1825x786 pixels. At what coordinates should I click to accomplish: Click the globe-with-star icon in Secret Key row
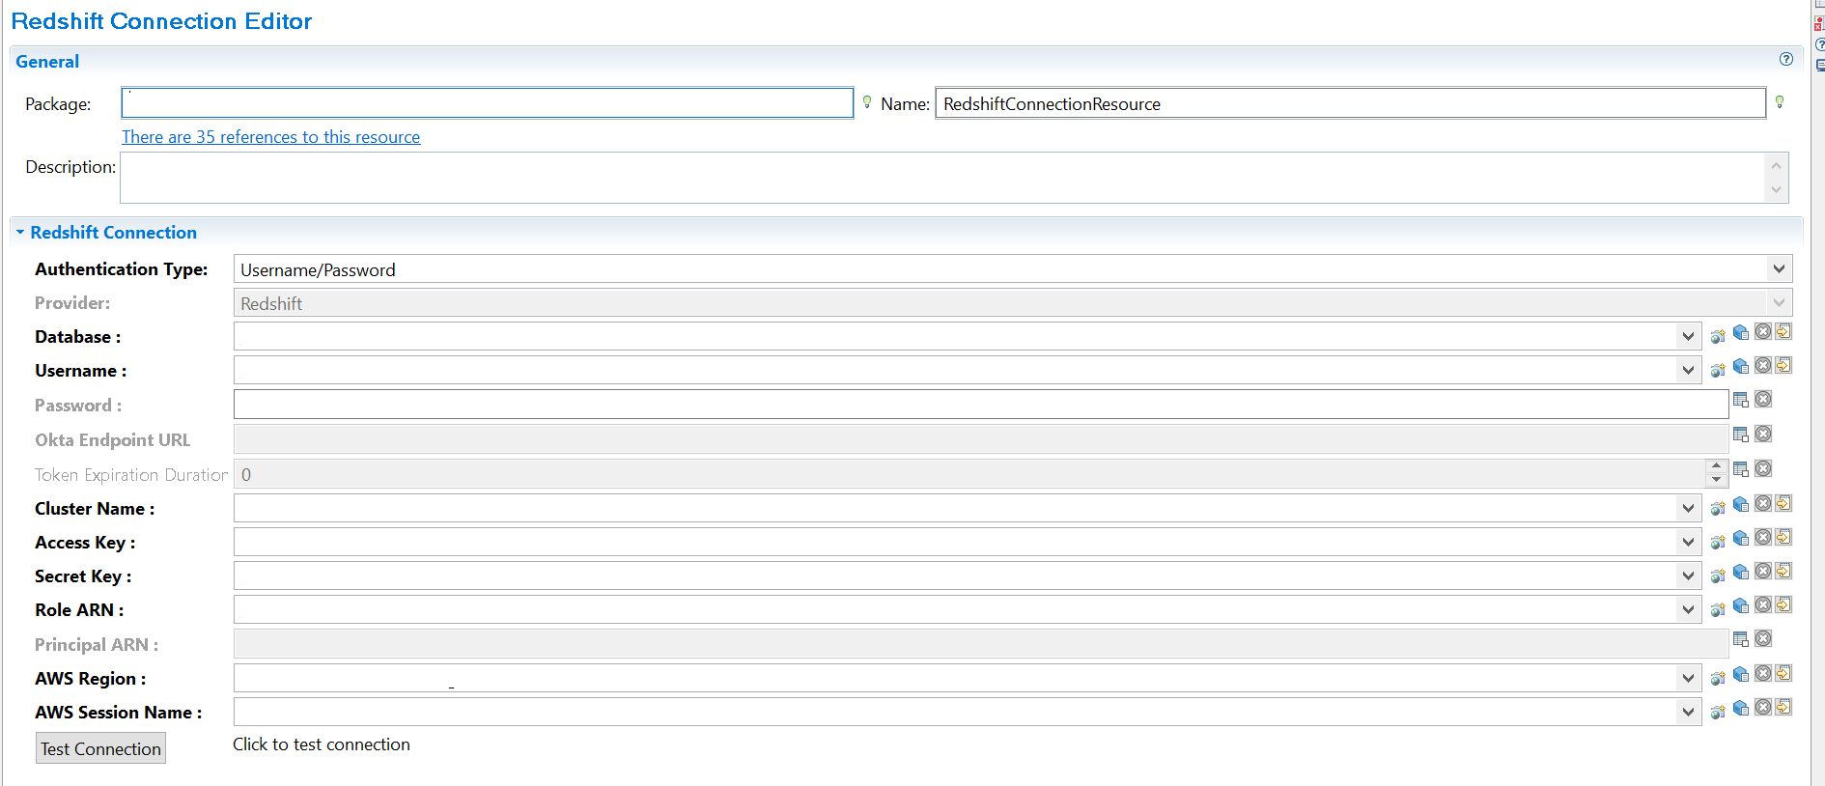coord(1718,576)
